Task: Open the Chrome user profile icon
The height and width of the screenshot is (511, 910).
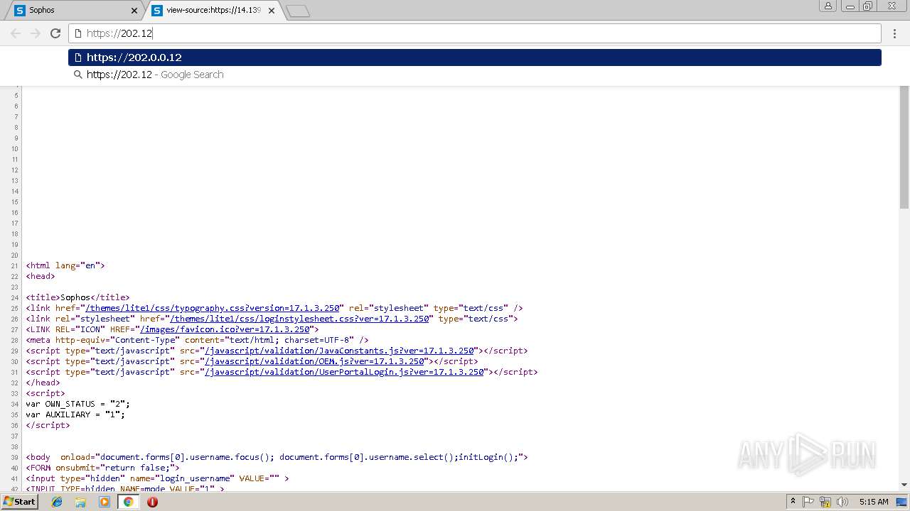Action: [x=828, y=6]
